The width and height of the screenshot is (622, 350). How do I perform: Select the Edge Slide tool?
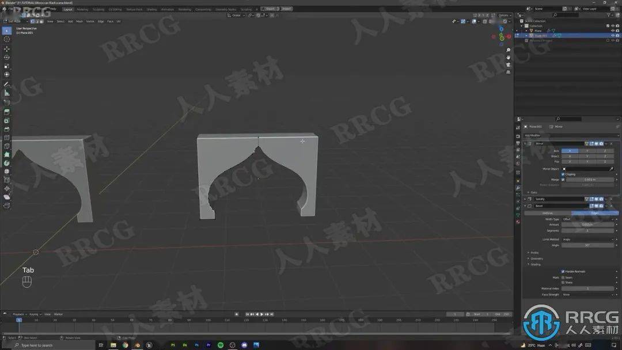(x=7, y=180)
